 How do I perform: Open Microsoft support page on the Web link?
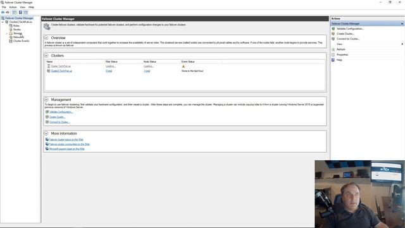[x=67, y=149]
